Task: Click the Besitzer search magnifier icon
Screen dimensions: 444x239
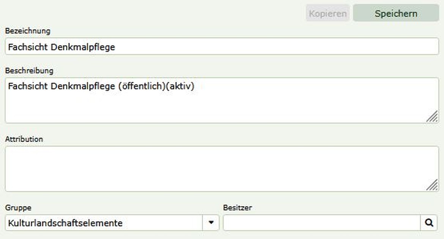Action: [429, 223]
